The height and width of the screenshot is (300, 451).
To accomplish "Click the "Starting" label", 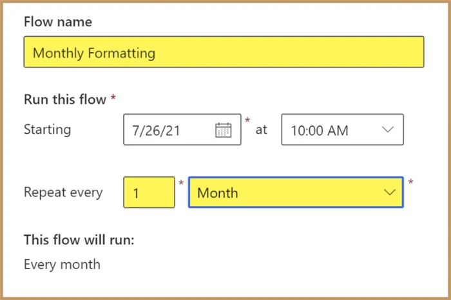I will coord(47,129).
